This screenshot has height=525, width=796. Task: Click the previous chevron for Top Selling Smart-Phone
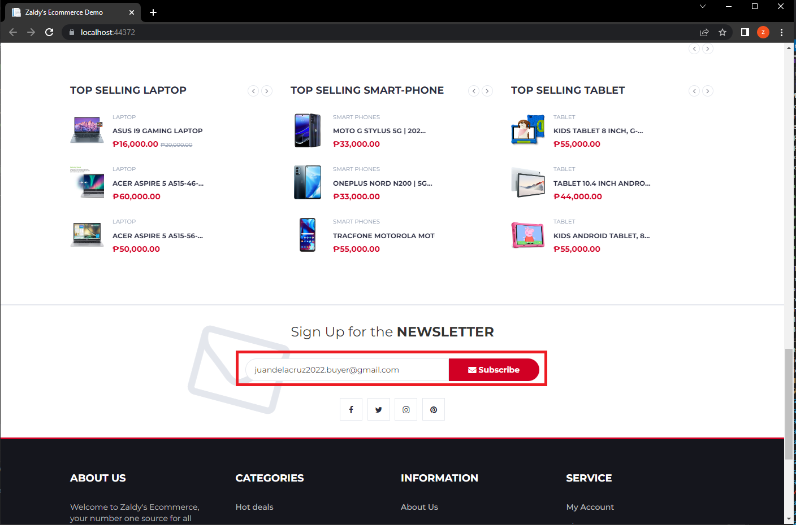(474, 90)
